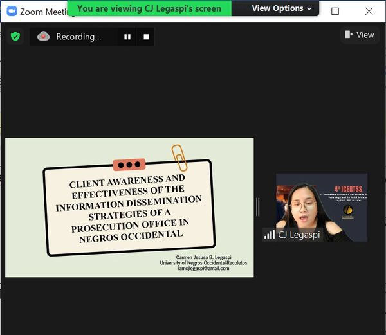
Task: Open the green encryption shield info
Action: pyautogui.click(x=15, y=37)
